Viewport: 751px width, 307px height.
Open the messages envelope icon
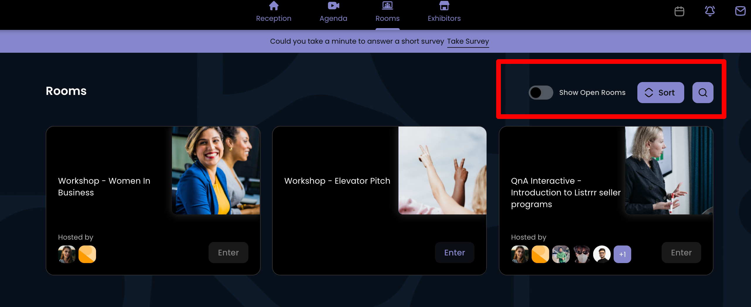[740, 11]
